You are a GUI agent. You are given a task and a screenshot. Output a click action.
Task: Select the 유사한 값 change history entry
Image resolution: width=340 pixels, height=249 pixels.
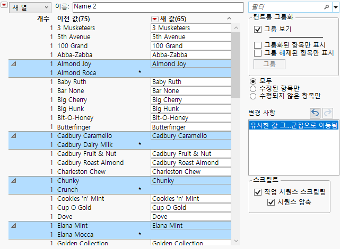click(294, 125)
